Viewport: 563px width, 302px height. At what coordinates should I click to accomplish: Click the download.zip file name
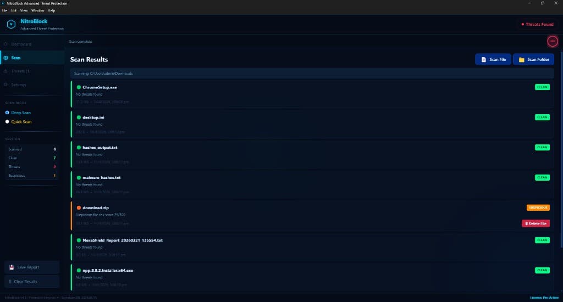pyautogui.click(x=96, y=208)
